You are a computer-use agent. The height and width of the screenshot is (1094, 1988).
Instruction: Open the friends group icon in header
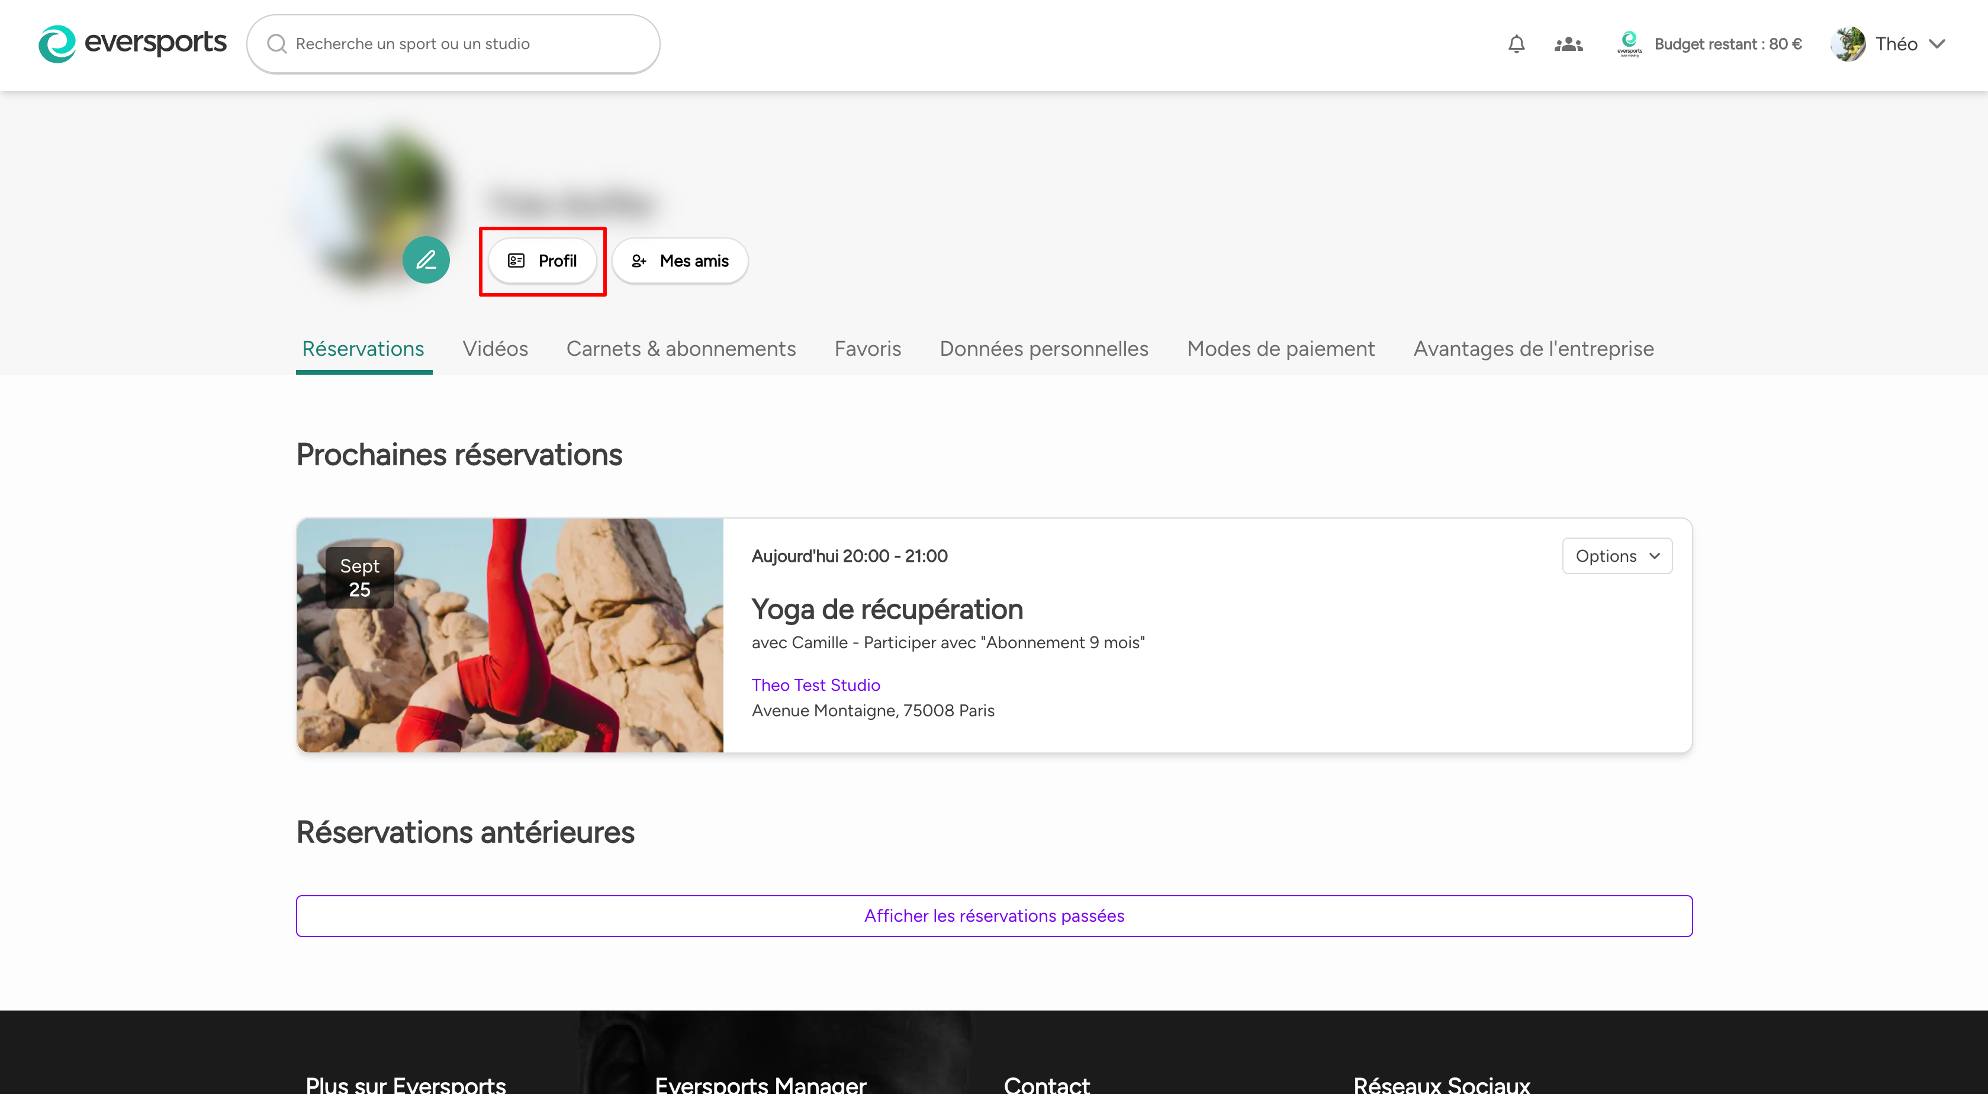(x=1568, y=44)
